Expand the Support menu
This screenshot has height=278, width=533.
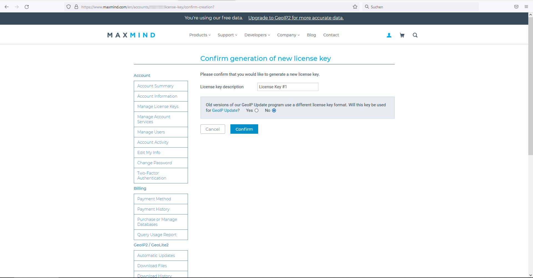(227, 35)
